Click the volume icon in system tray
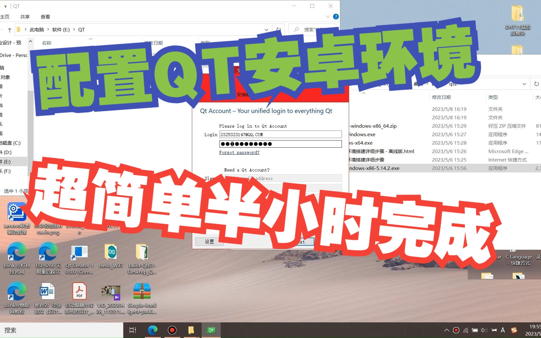This screenshot has width=541, height=338. (485, 330)
